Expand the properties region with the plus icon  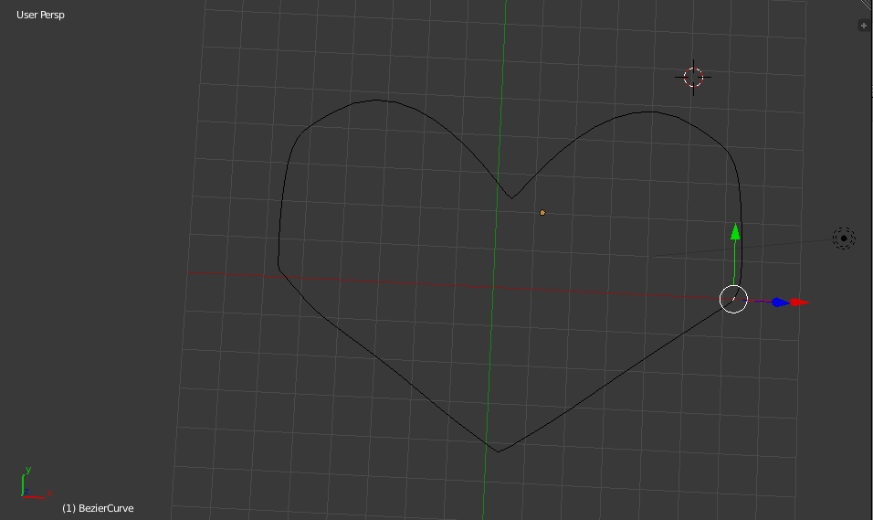pyautogui.click(x=864, y=26)
